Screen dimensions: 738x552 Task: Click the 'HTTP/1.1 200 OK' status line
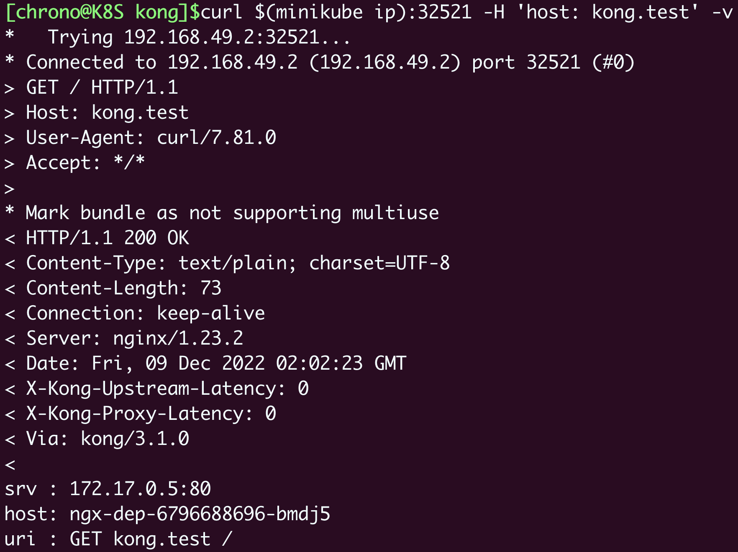click(108, 238)
